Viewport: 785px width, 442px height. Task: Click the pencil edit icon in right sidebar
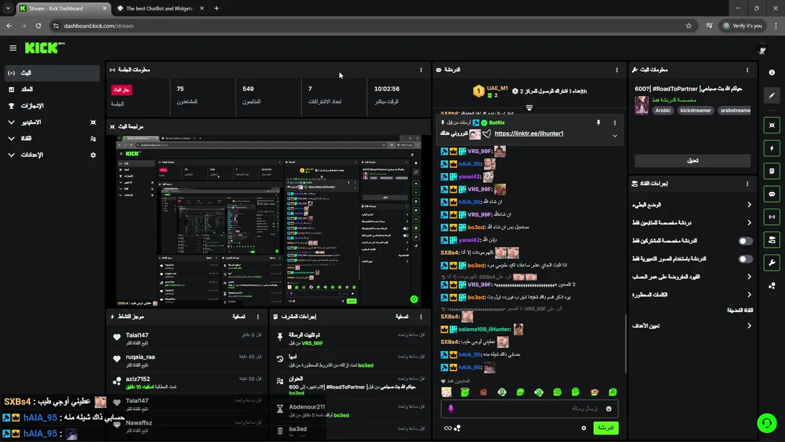772,95
